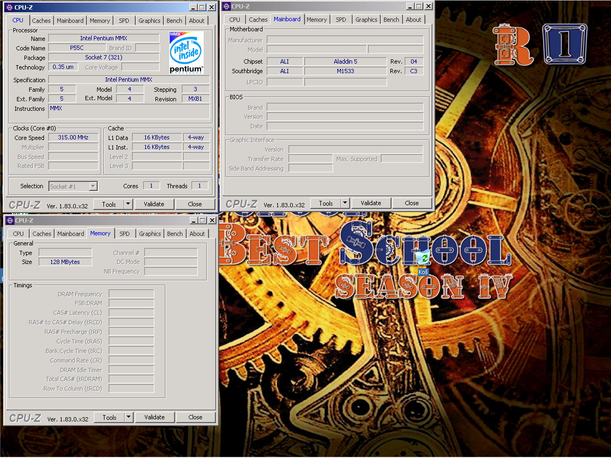Open Memory tab in the CPU window
This screenshot has width=611, height=458.
(x=100, y=21)
